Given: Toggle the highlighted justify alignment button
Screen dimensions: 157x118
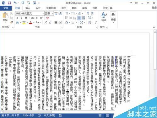Looking at the screenshot, I should [x=79, y=18].
